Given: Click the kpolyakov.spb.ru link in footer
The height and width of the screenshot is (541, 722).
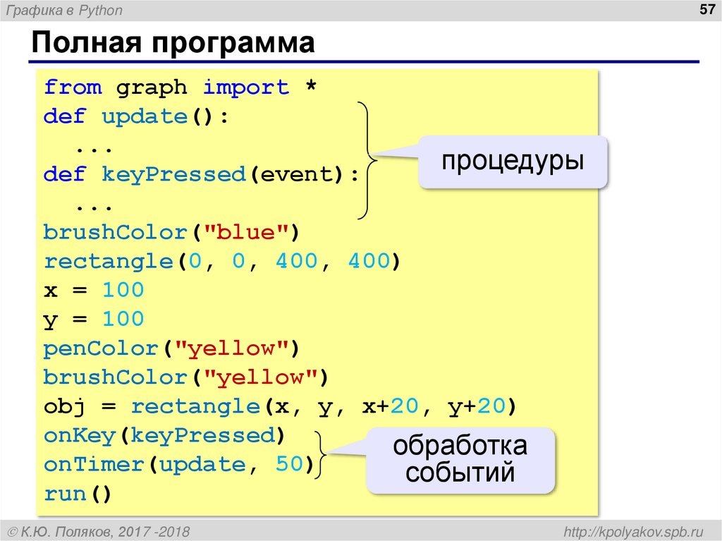Looking at the screenshot, I should [634, 532].
